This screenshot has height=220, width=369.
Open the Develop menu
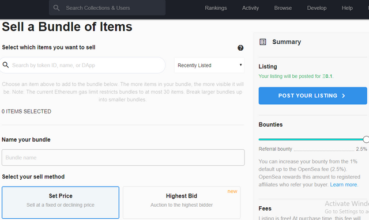(x=317, y=7)
